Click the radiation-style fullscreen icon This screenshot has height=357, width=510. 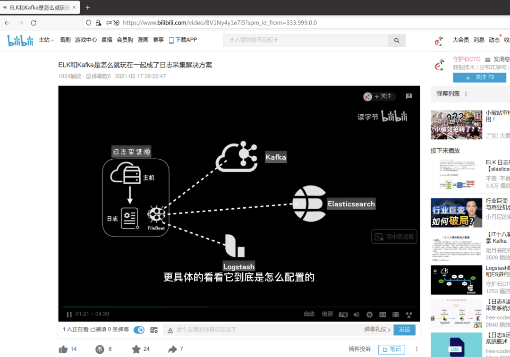coord(409,314)
